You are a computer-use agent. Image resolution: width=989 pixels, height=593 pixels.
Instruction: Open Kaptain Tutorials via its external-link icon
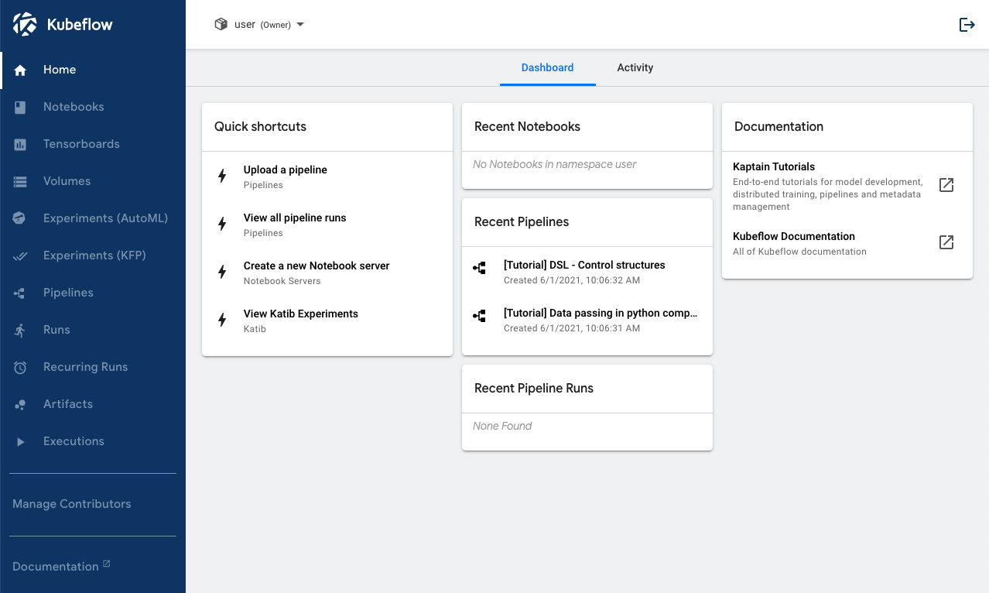coord(946,185)
